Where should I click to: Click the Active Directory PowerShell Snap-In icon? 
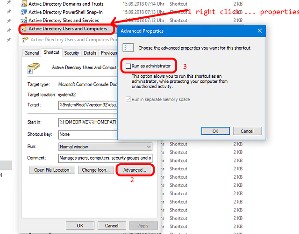24,12
